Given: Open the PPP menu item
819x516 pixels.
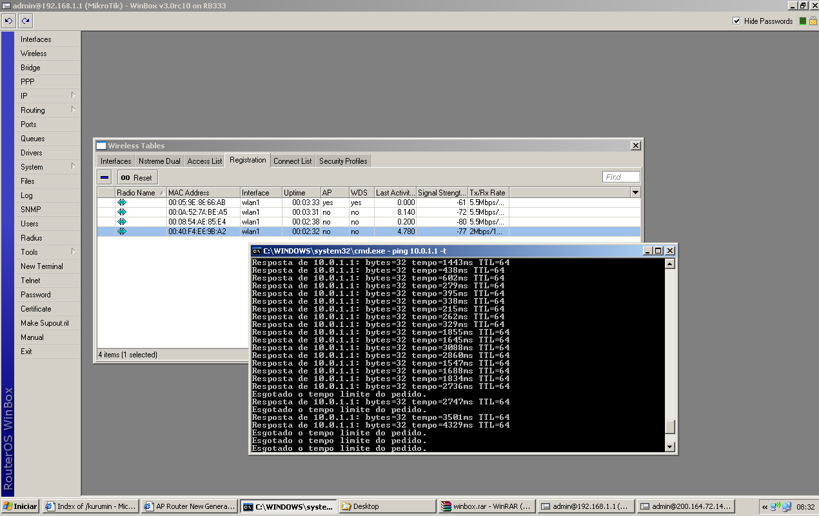Looking at the screenshot, I should (x=48, y=82).
